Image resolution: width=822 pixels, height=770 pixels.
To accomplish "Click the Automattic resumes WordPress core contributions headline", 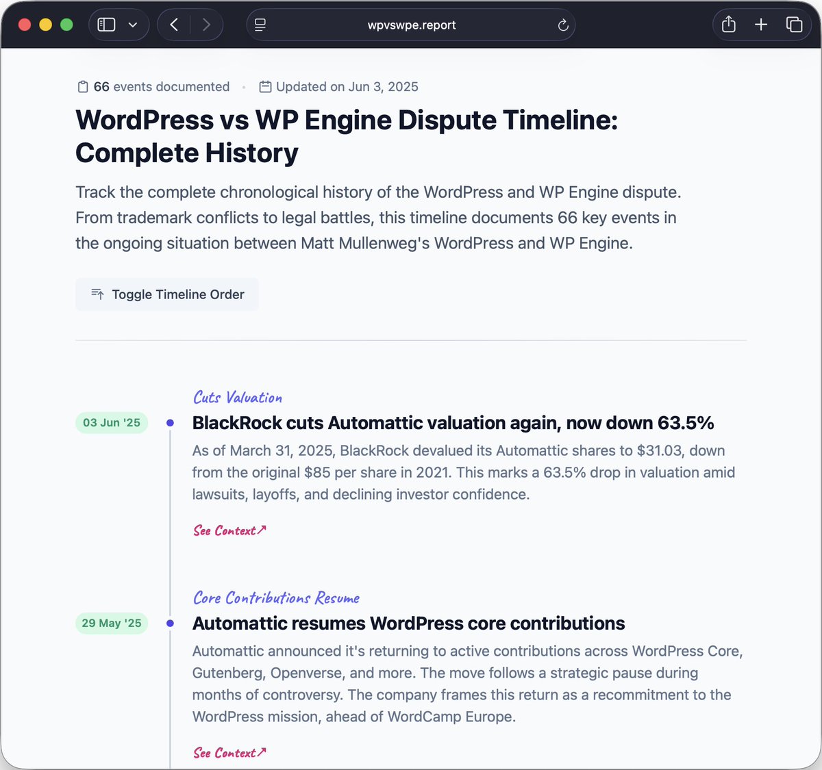I will [408, 624].
